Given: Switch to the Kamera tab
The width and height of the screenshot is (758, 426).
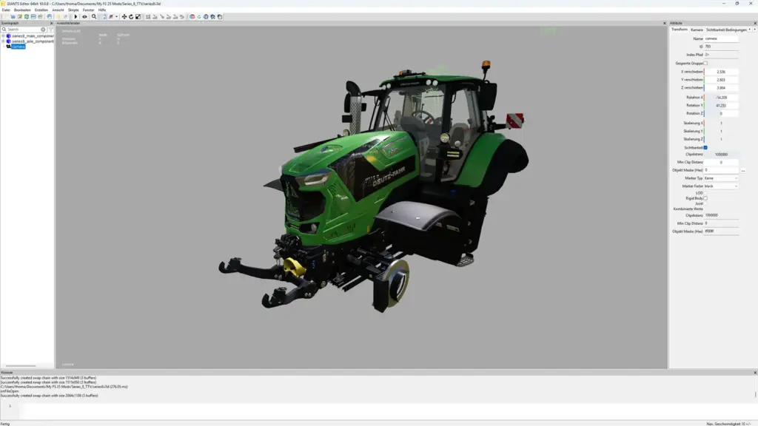Looking at the screenshot, I should [697, 30].
